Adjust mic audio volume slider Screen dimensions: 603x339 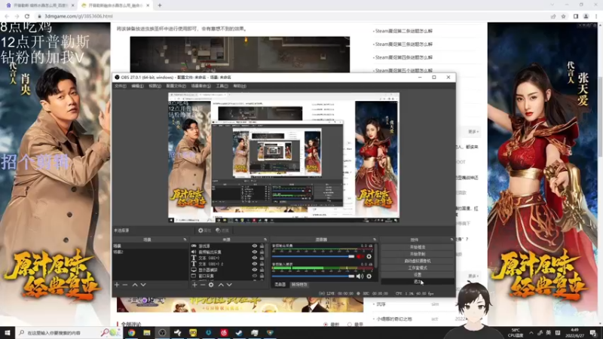pyautogui.click(x=313, y=276)
